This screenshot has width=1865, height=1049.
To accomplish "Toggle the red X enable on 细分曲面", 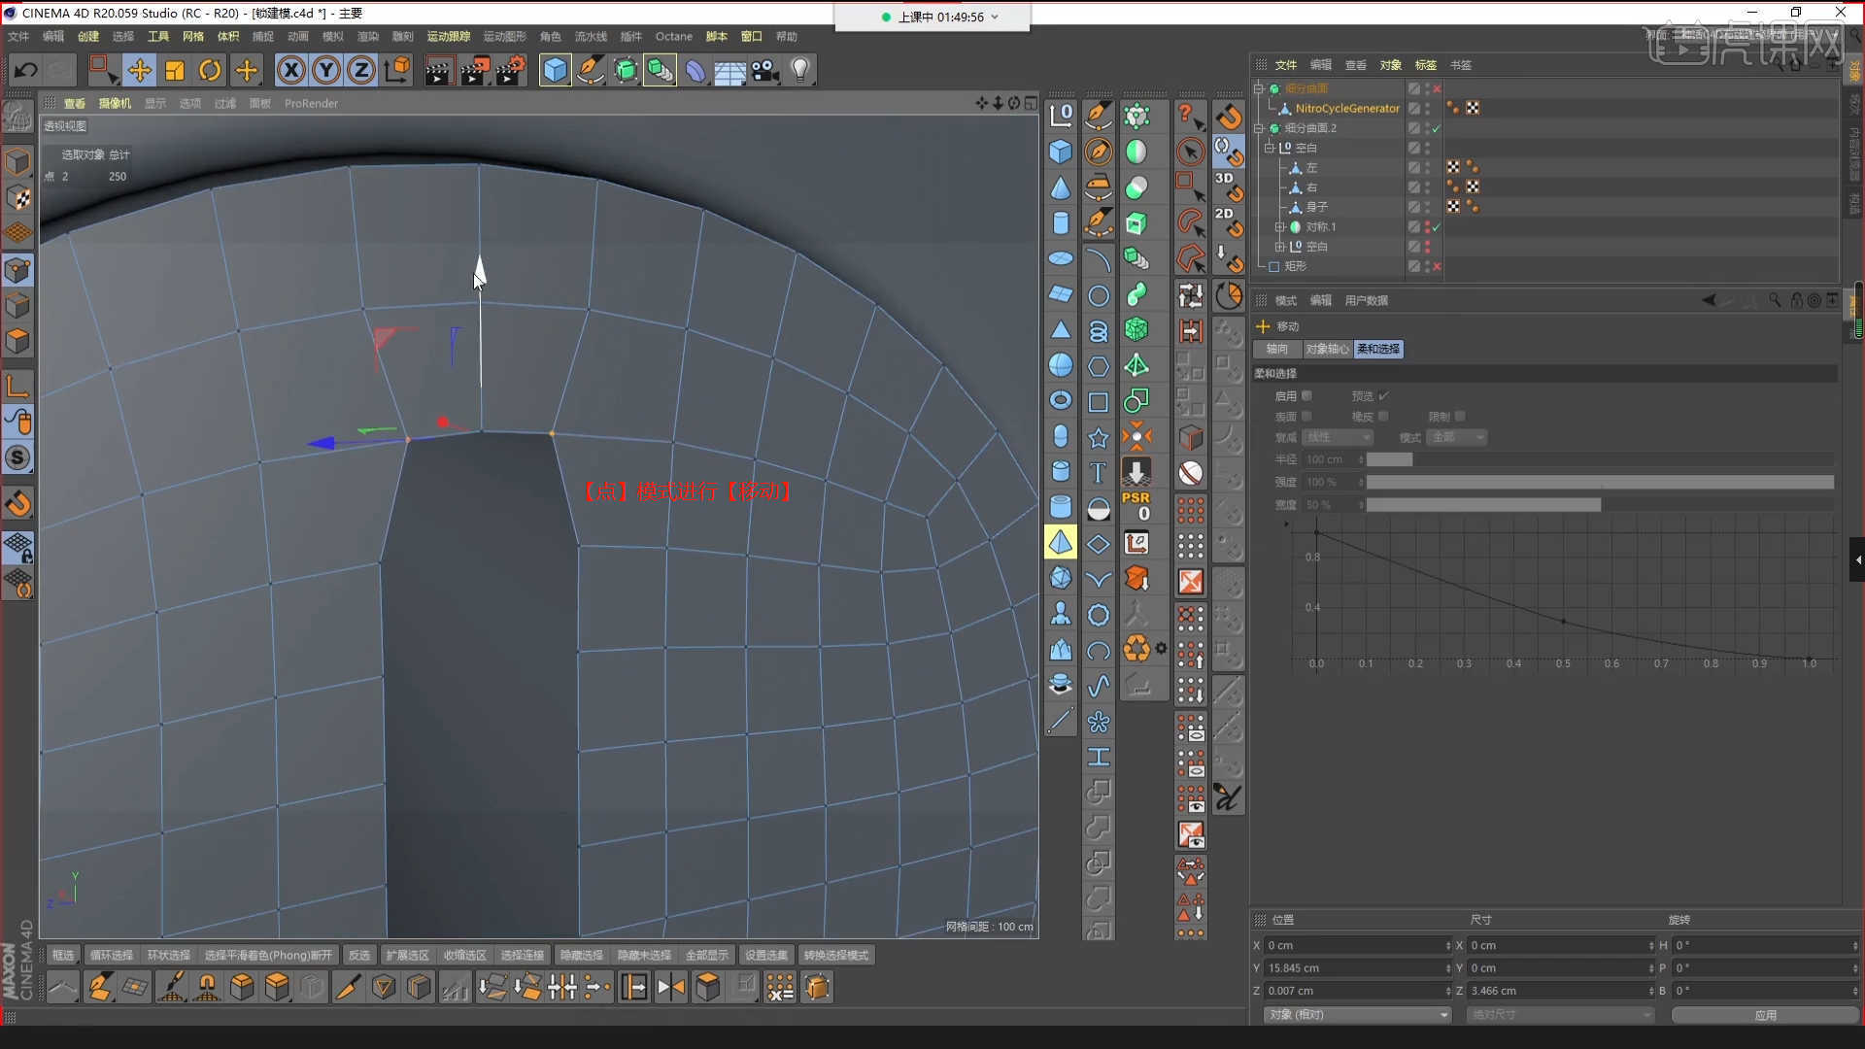I will point(1437,88).
